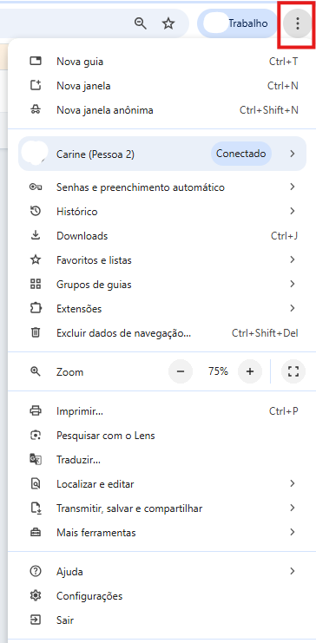Image resolution: width=316 pixels, height=643 pixels.
Task: Select Nova guia menu entry
Action: point(162,62)
